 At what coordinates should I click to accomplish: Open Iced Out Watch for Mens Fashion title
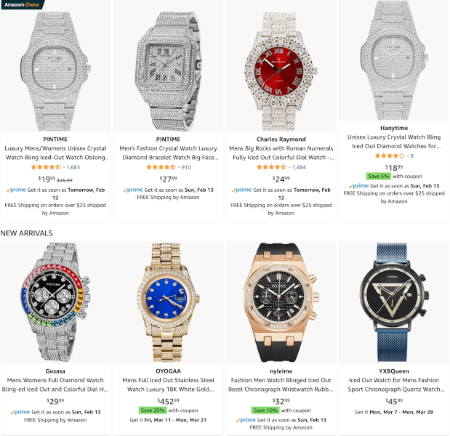click(394, 384)
